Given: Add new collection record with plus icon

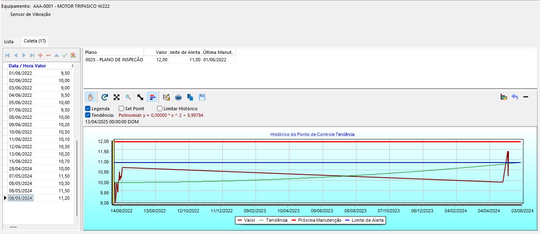Looking at the screenshot, I should [40, 55].
